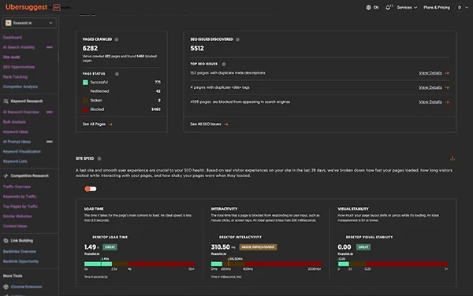
Task: Click the Keyword Research section icon
Action: click(x=6, y=102)
